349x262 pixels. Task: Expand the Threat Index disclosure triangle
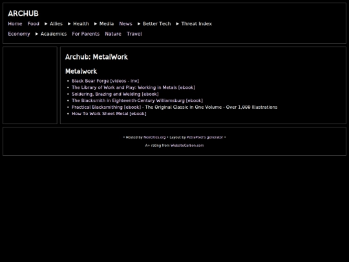pyautogui.click(x=177, y=24)
